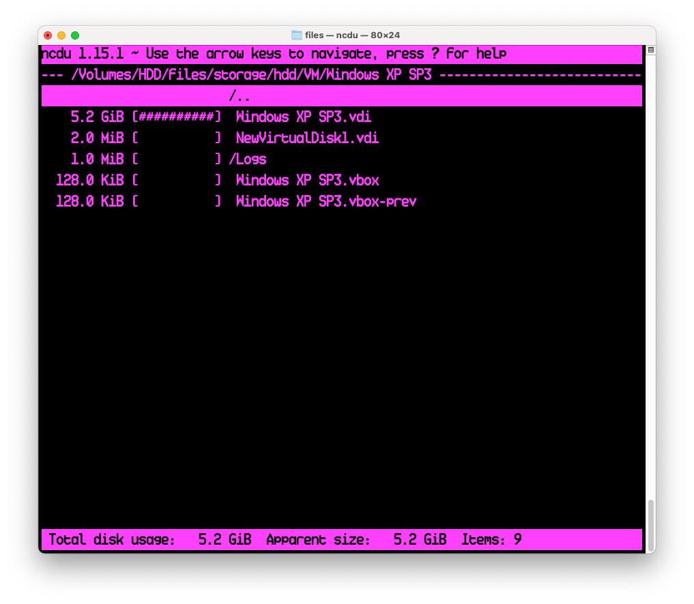
Task: Select the Windows XP SP3.vdi row
Action: [341, 117]
